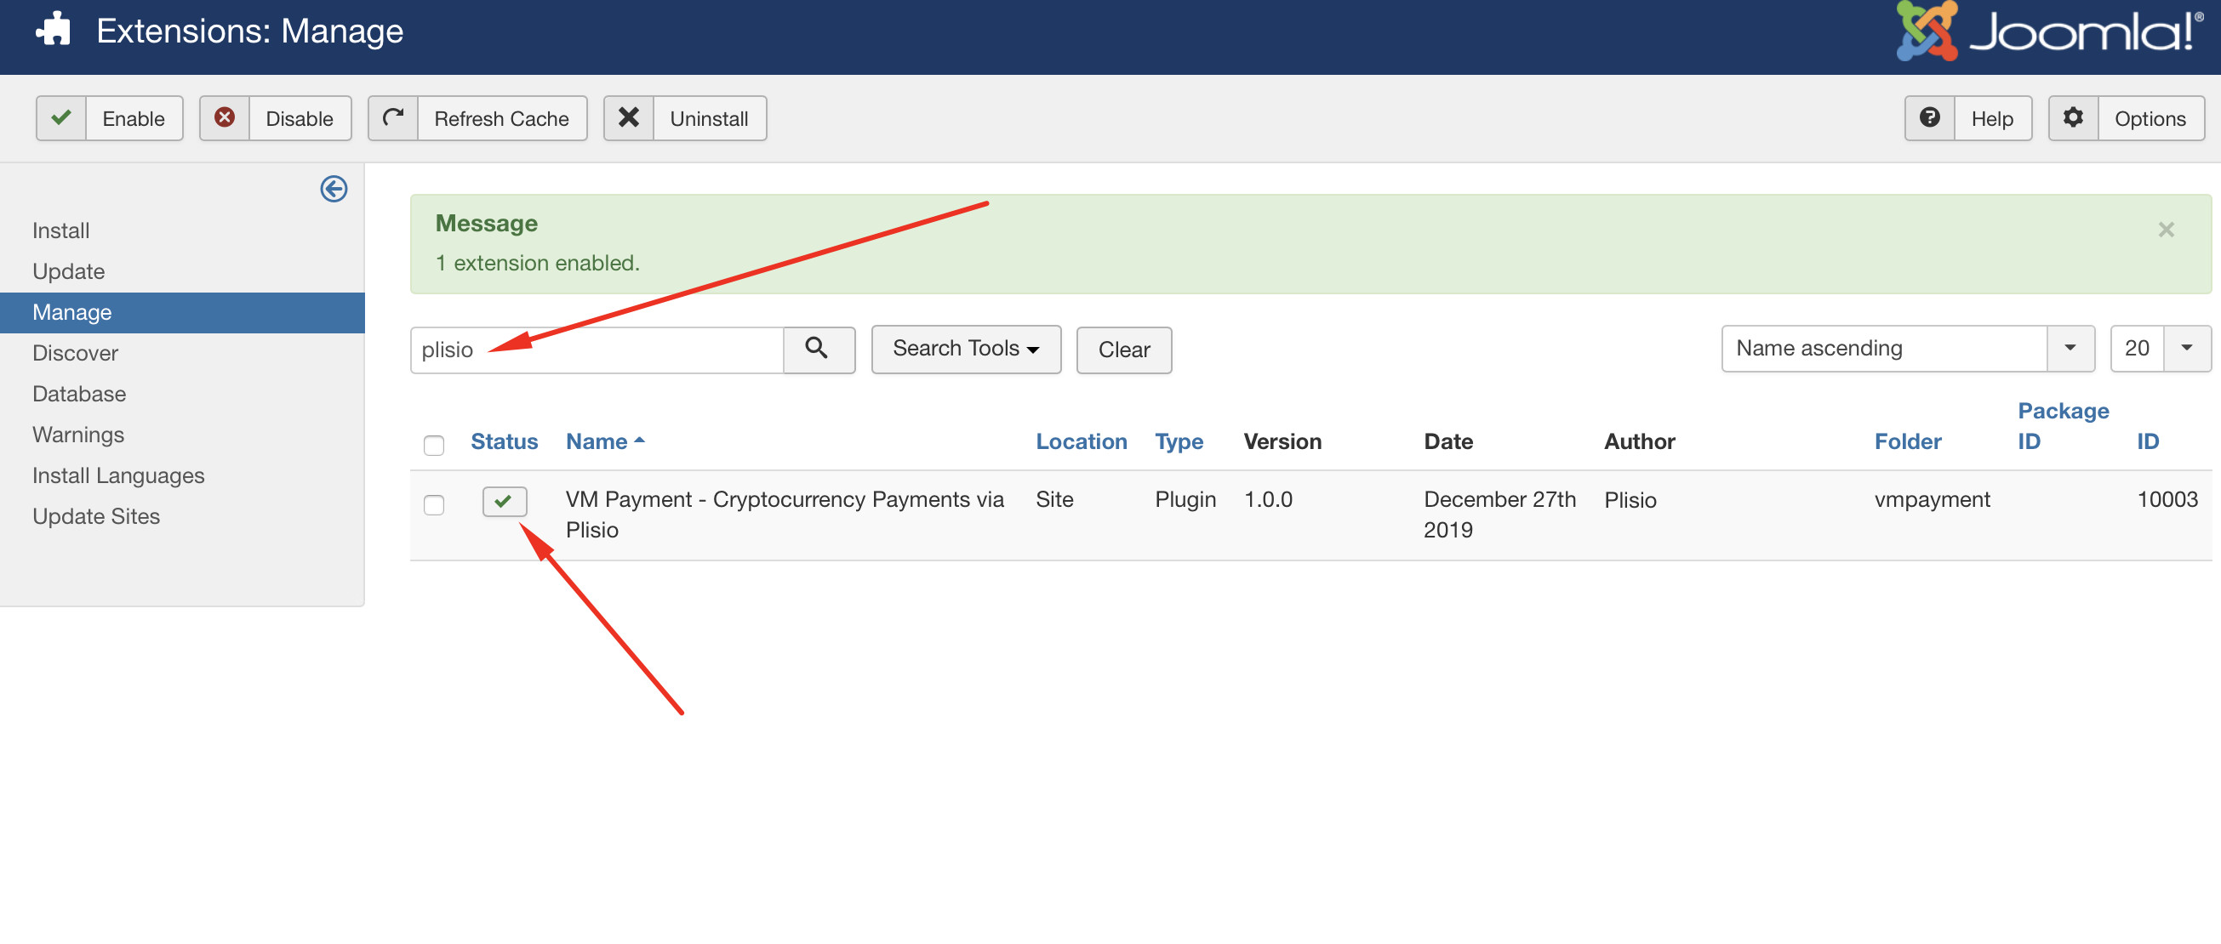Screen dimensions: 2221x944
Task: Click the Help button label
Action: (1991, 119)
